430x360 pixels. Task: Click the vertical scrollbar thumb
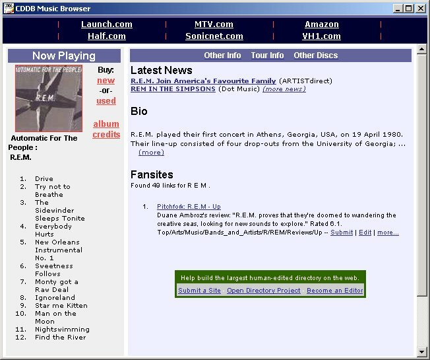(421, 175)
